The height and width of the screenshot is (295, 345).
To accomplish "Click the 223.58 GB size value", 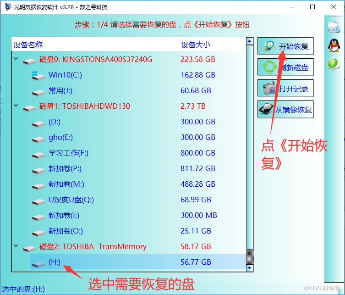I will click(198, 59).
